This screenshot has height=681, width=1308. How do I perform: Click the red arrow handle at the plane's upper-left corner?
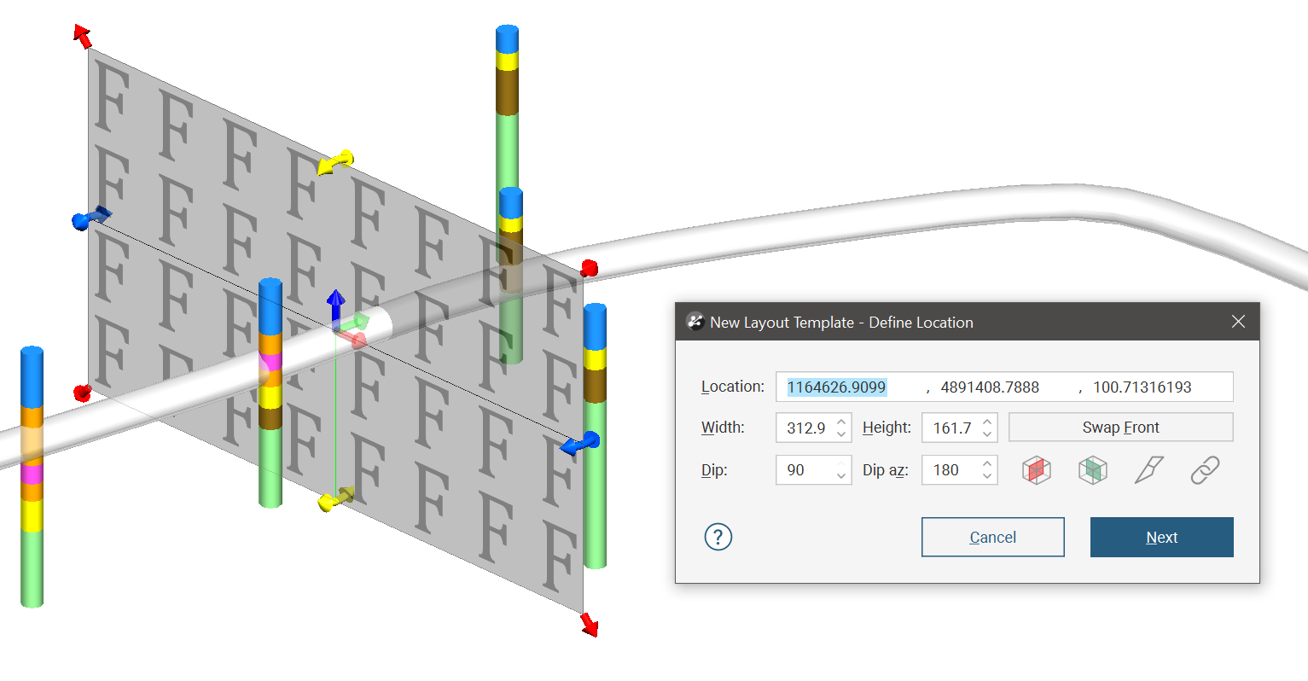click(x=82, y=36)
